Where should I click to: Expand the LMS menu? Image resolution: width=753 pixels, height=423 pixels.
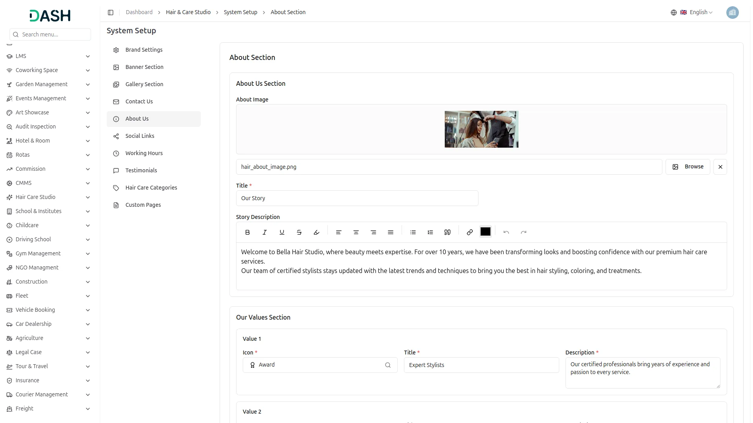click(x=49, y=56)
